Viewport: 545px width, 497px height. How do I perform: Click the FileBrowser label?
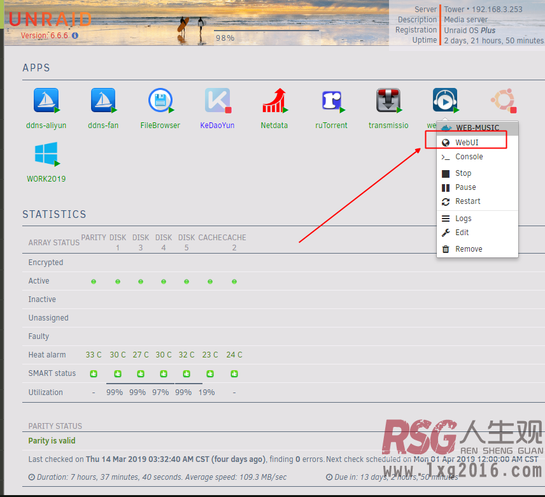click(x=160, y=126)
